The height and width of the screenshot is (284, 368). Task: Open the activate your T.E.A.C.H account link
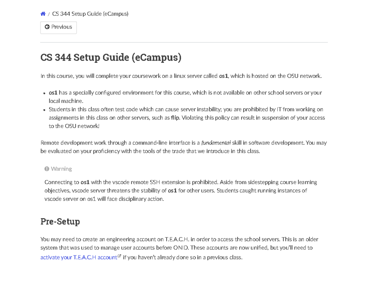click(78, 257)
